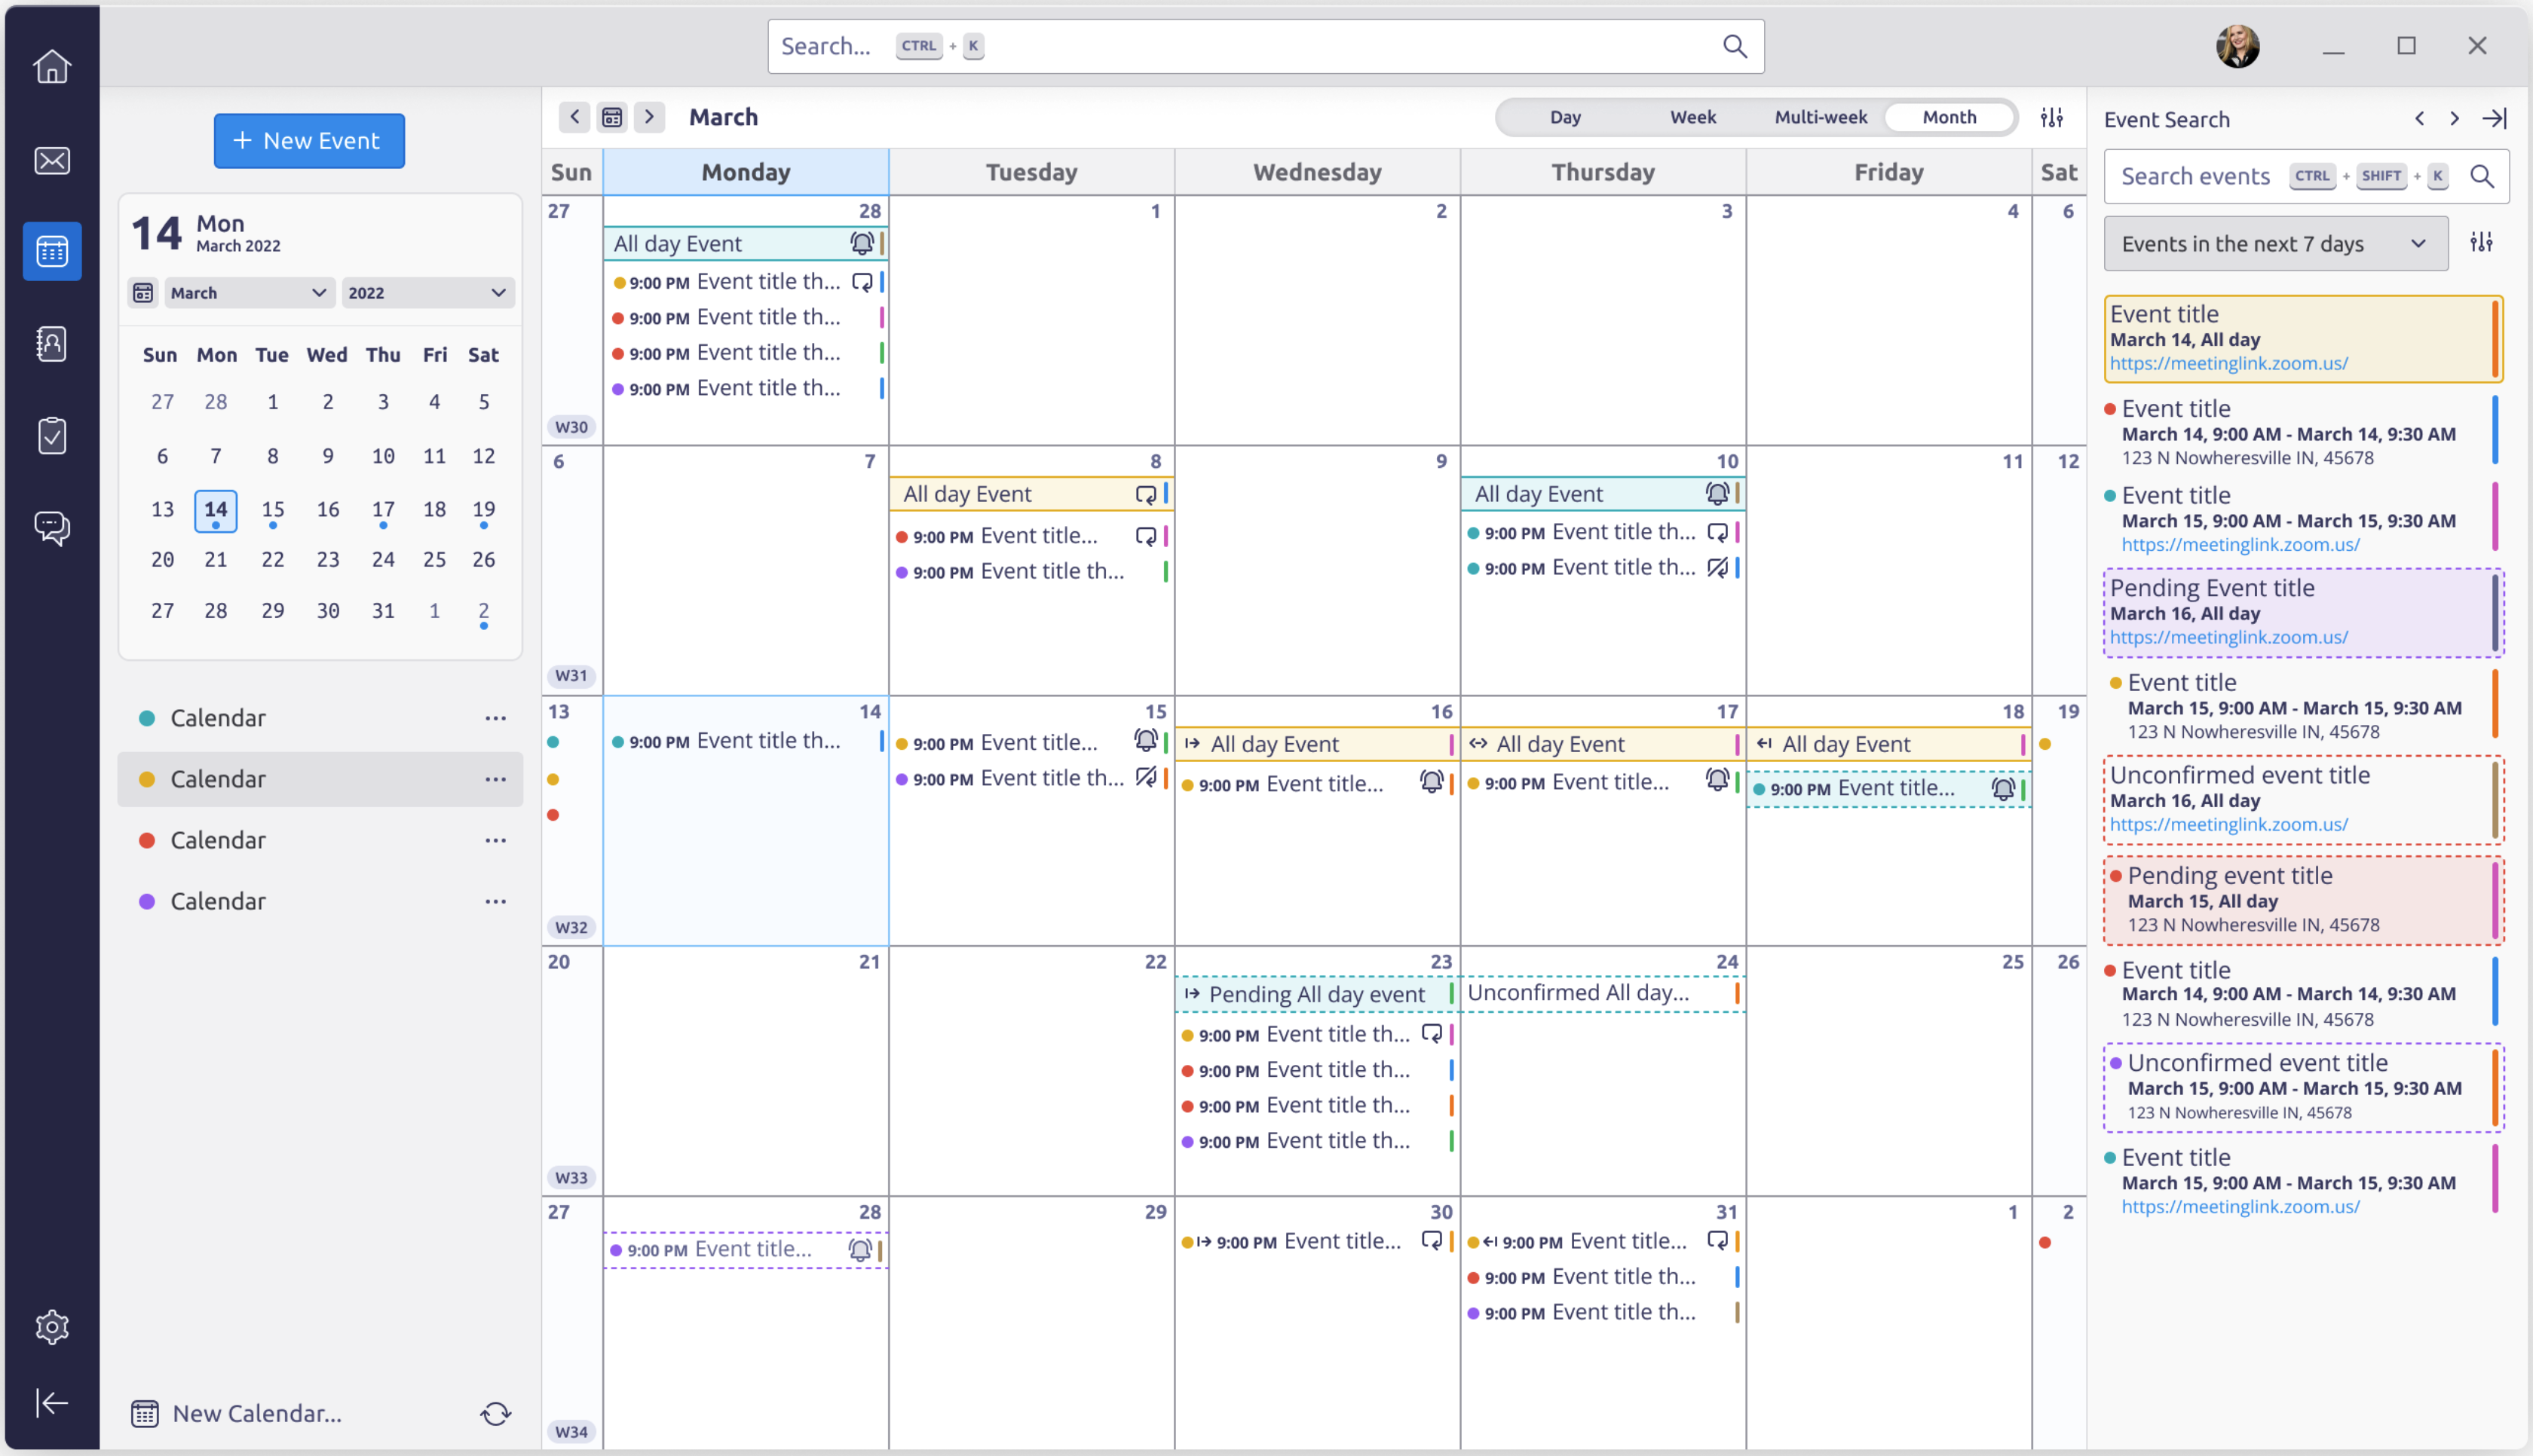
Task: Click the Pending Event title on March 16
Action: coord(2296,609)
